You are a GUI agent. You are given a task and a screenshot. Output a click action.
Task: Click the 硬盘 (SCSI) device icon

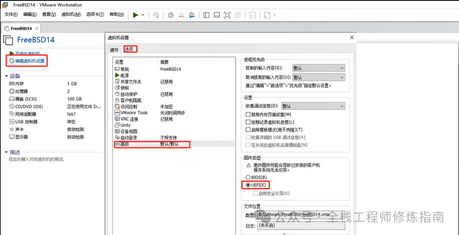[x=12, y=99]
